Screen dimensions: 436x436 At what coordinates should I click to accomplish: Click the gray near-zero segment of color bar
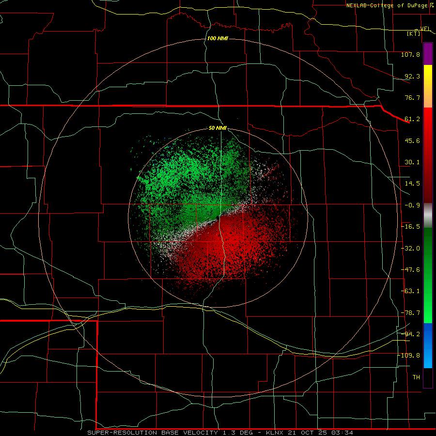[x=428, y=216]
